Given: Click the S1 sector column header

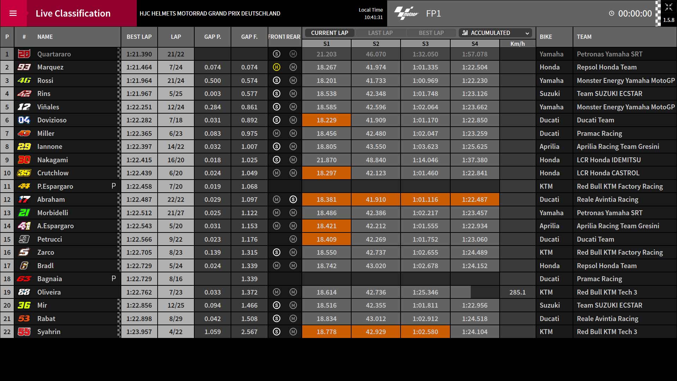Looking at the screenshot, I should click(327, 44).
